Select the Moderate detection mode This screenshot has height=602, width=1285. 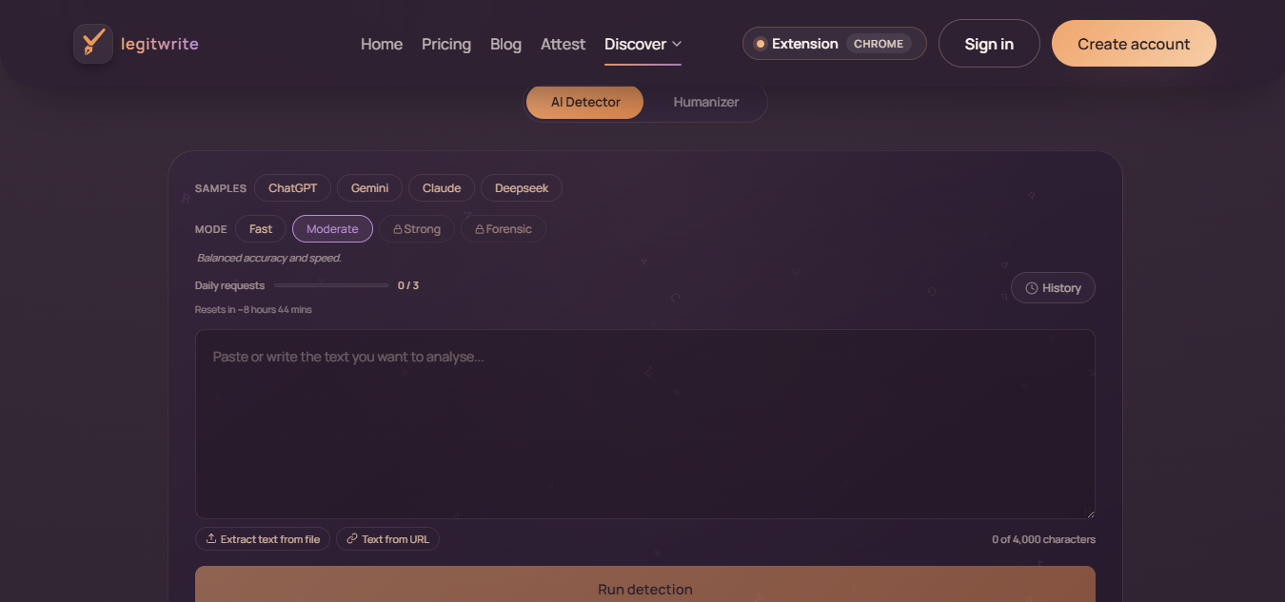pos(332,229)
